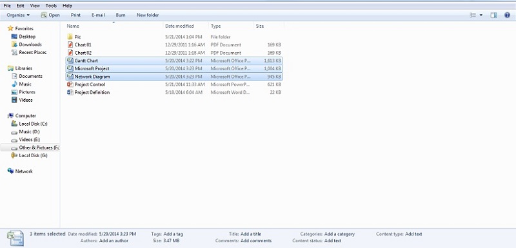This screenshot has width=516, height=248.
Task: Click Add text for Content status
Action: [333, 241]
